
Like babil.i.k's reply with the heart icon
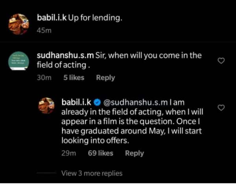tap(221, 107)
